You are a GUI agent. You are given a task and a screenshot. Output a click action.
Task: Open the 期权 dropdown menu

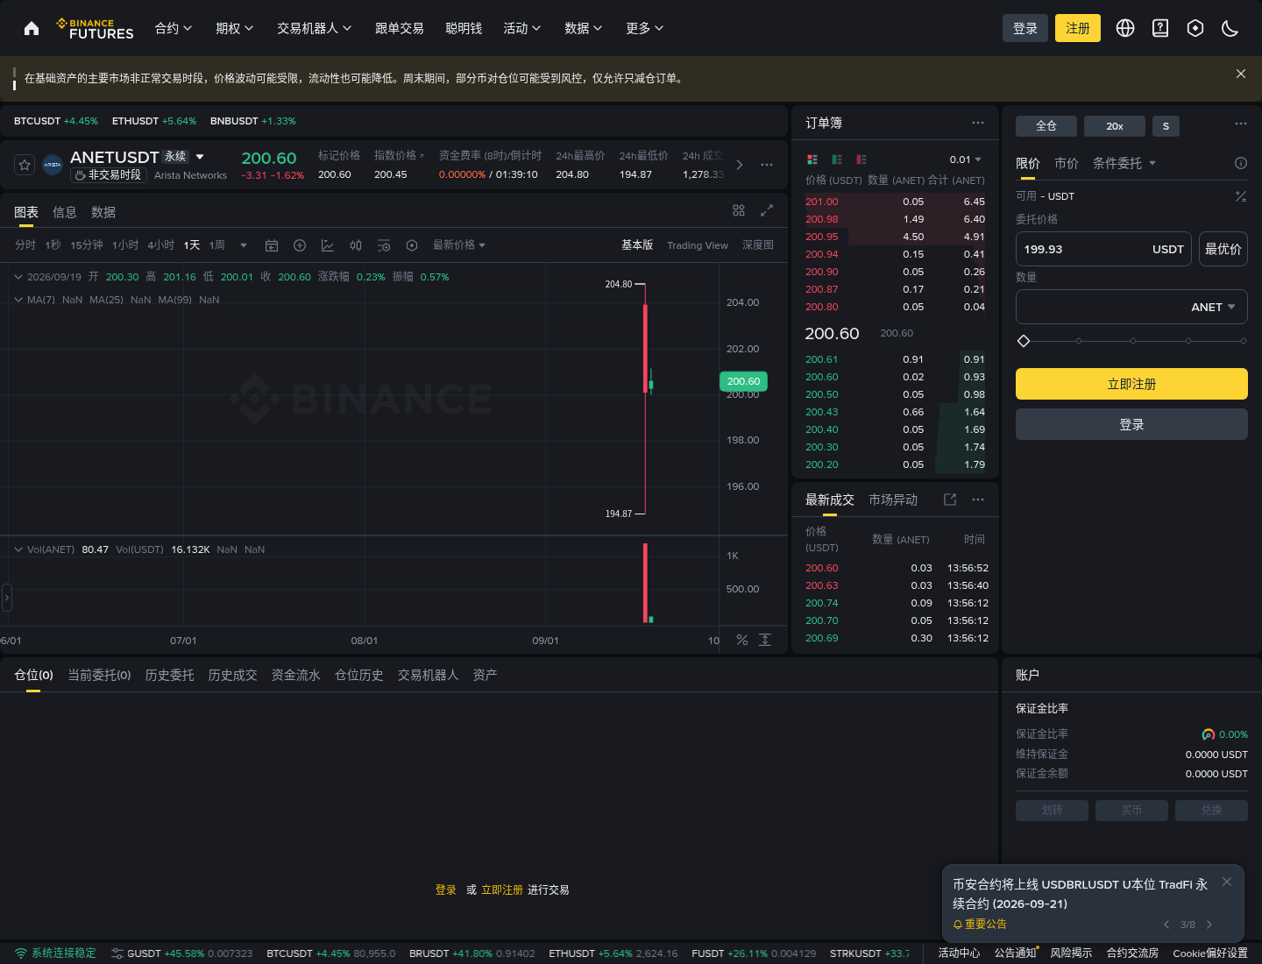coord(235,28)
